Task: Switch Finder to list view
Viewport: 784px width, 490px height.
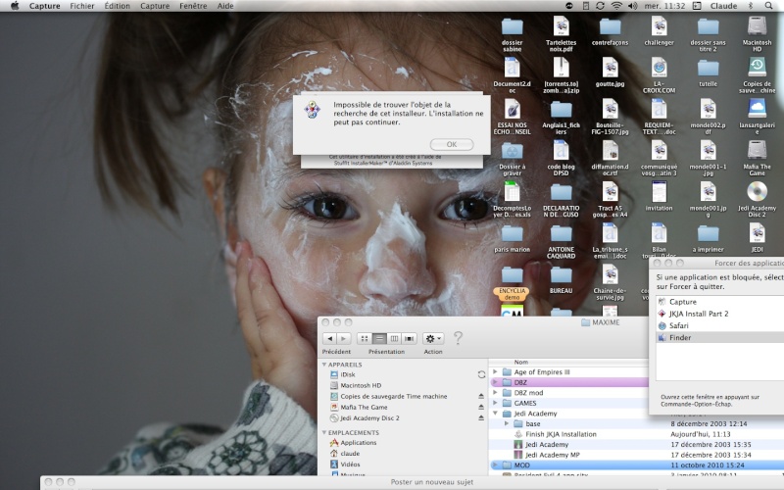Action: pos(379,338)
